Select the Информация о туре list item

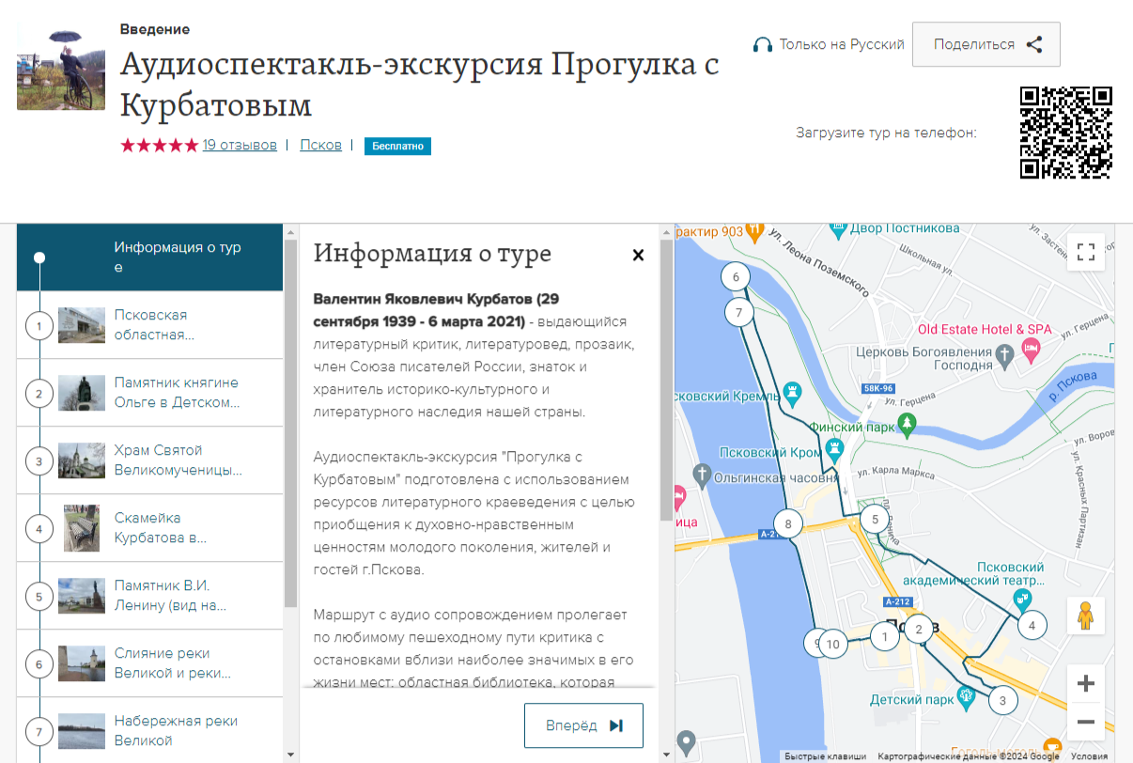coord(150,257)
